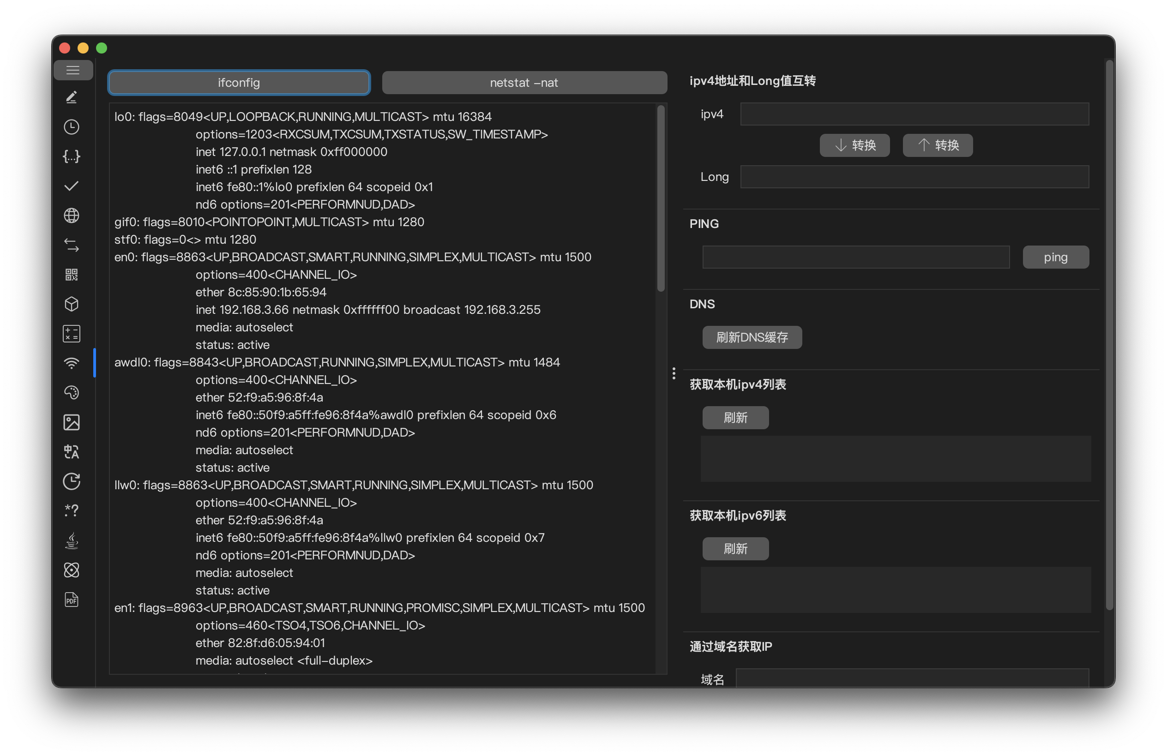Open the pencil edit tool

[72, 97]
